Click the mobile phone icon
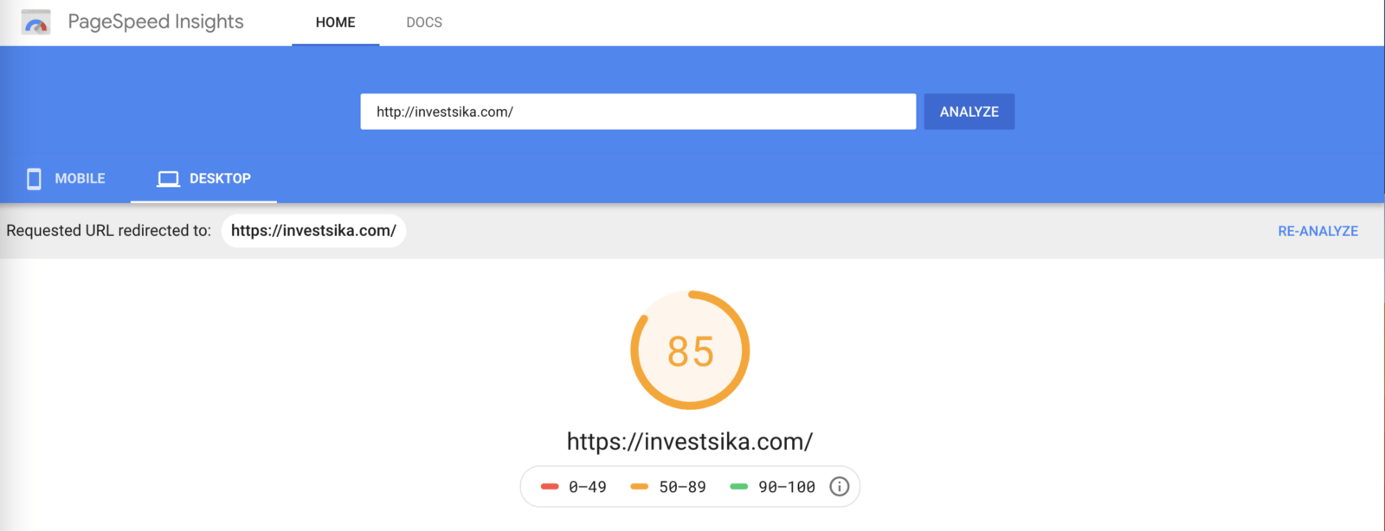 [34, 179]
